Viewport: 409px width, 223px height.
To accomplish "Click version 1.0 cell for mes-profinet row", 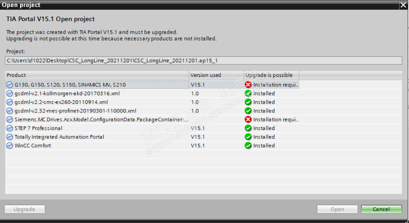I will tap(195, 111).
